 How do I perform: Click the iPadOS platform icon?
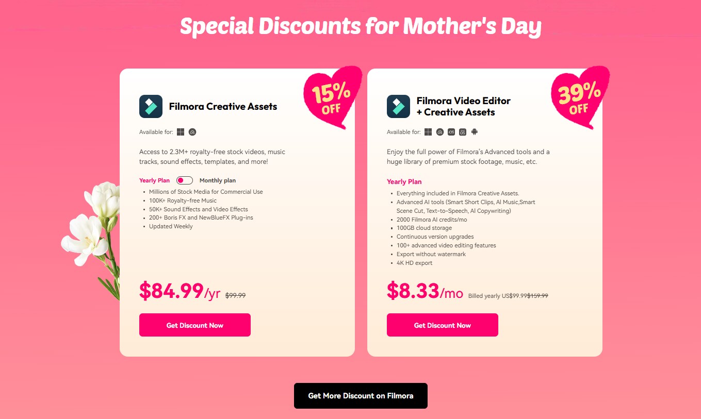[x=463, y=132]
